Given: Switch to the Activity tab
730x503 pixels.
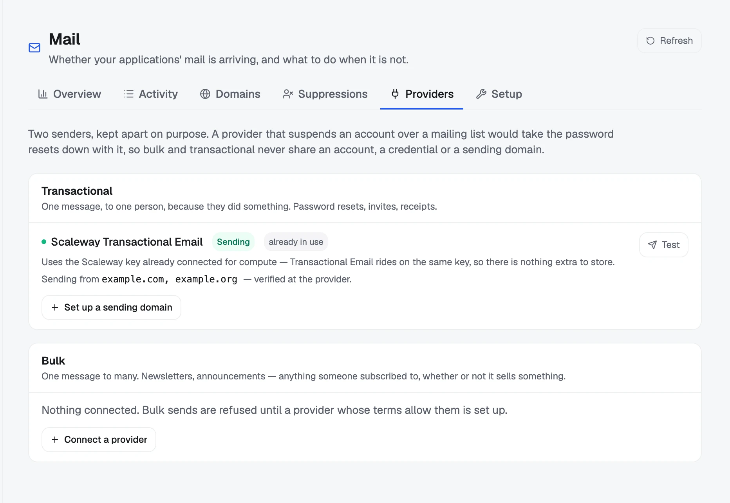Looking at the screenshot, I should tap(151, 94).
